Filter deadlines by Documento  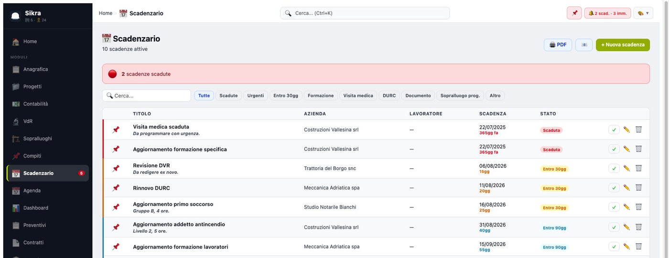pos(418,96)
